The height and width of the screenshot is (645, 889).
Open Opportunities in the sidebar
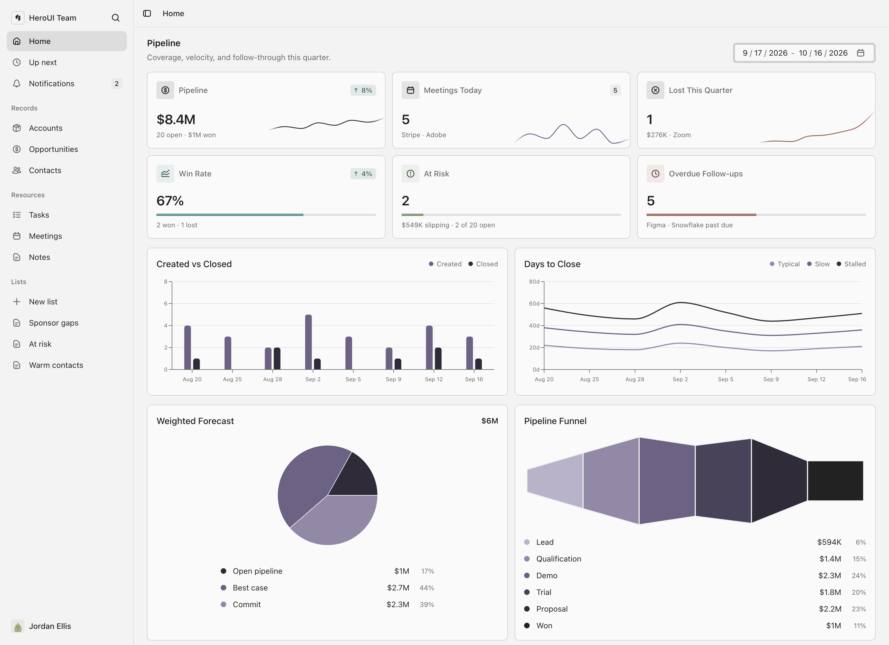[67, 149]
